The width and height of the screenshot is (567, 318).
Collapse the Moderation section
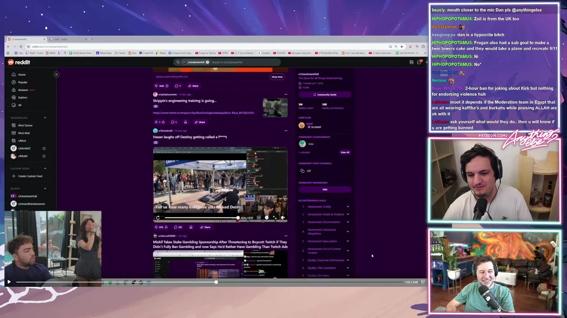click(x=45, y=117)
